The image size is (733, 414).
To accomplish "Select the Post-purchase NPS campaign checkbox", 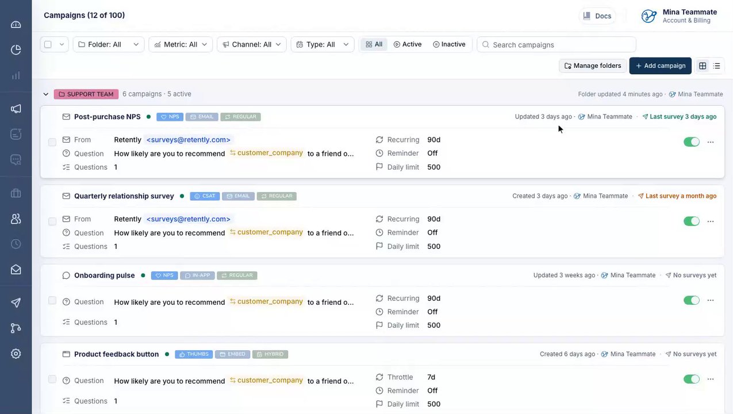I will coord(52,142).
